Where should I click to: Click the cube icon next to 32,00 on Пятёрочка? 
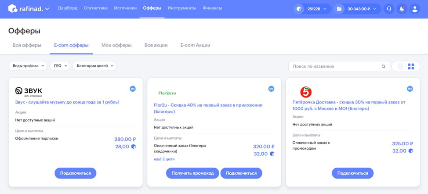(x=410, y=151)
